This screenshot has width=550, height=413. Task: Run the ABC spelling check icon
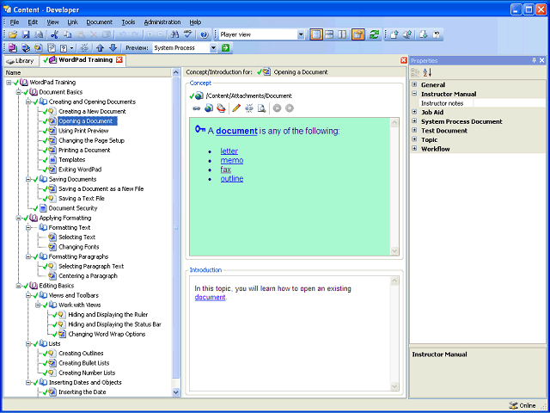(x=188, y=34)
